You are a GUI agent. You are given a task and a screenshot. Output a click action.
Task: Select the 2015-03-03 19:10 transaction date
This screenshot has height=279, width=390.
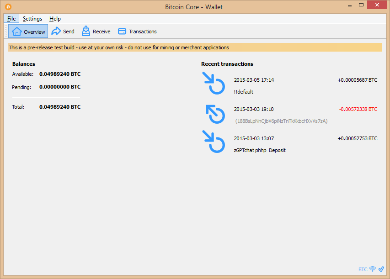(254, 109)
